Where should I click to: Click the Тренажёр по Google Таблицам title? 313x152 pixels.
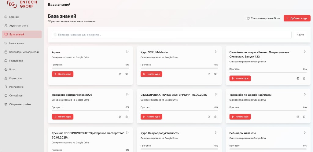[x=250, y=95]
